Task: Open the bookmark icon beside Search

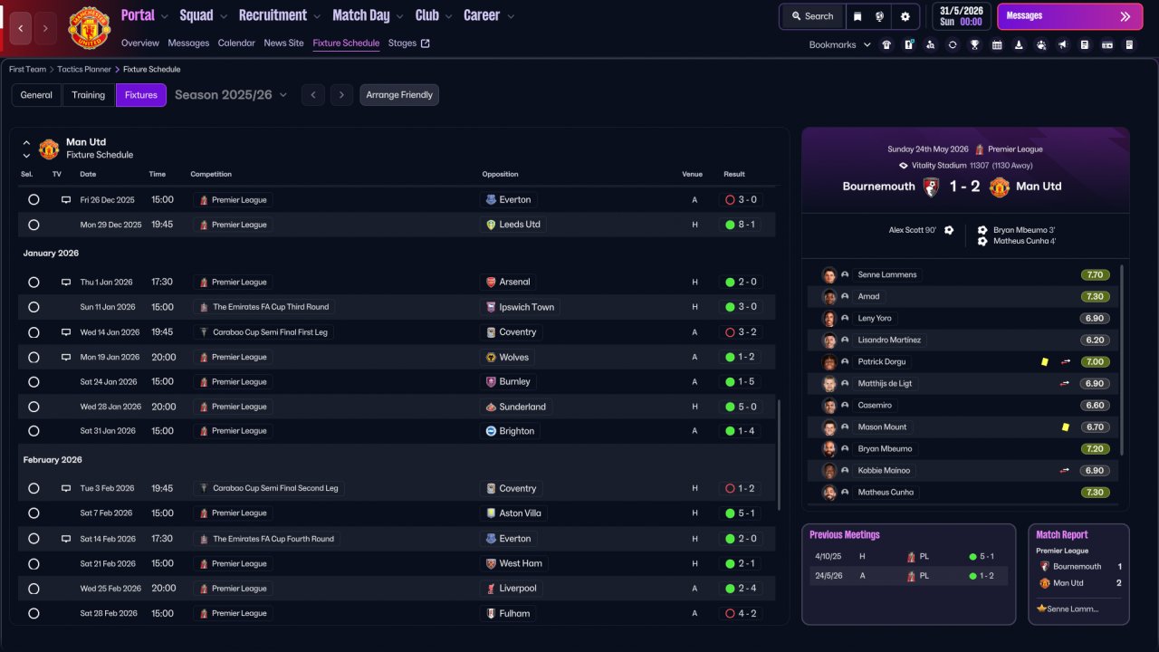Action: point(857,16)
